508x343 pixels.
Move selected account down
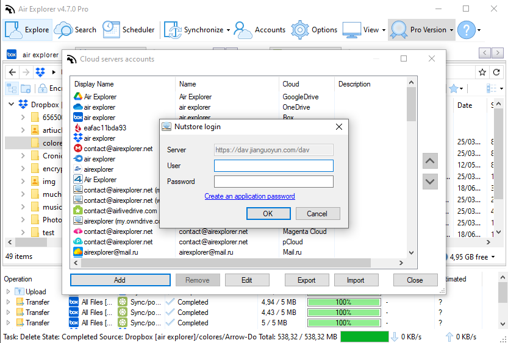430,182
